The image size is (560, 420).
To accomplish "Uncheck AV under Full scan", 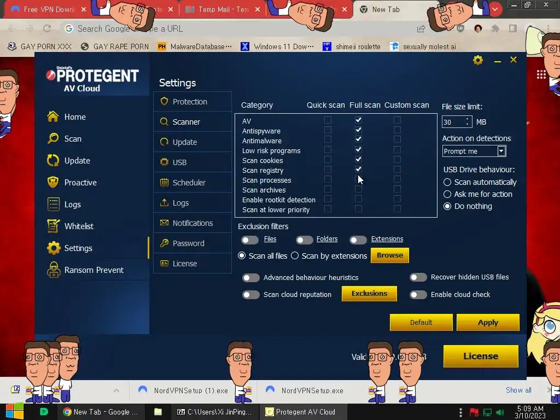I will [359, 120].
